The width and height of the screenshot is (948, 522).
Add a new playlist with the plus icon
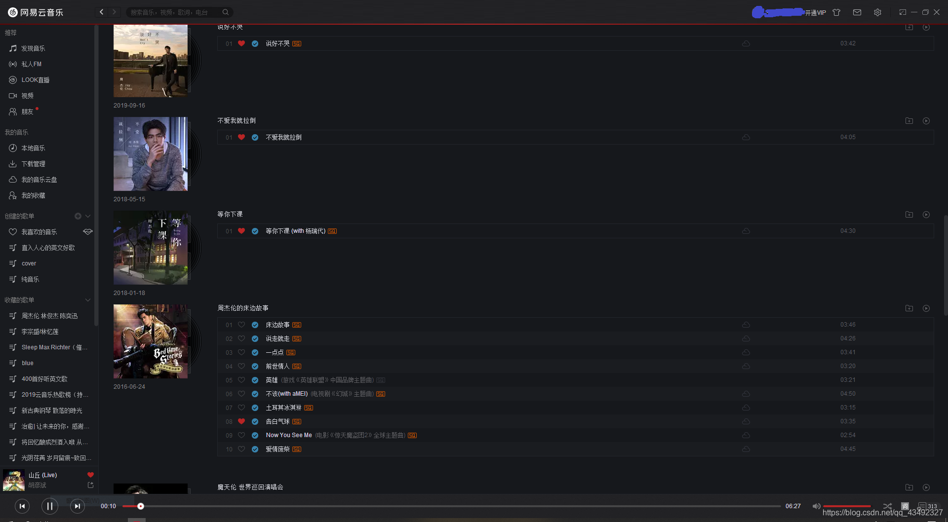pos(78,216)
